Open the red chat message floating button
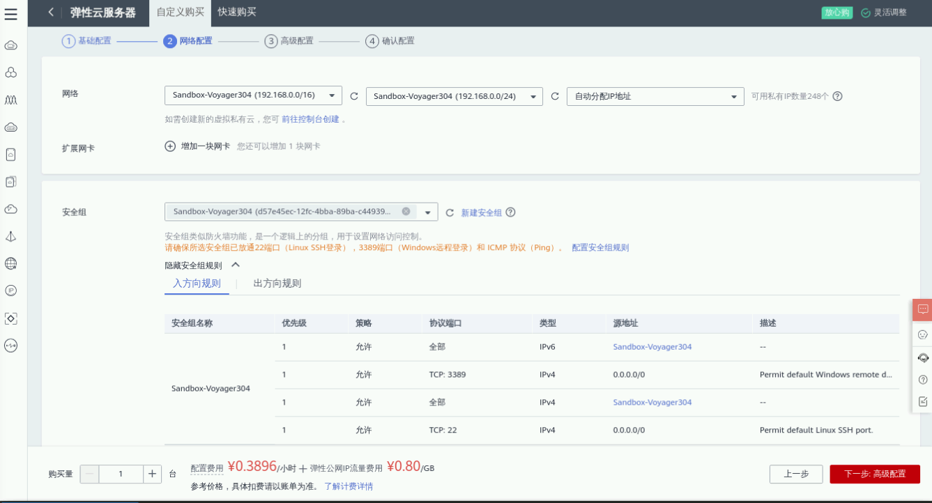932x503 pixels. click(x=923, y=309)
